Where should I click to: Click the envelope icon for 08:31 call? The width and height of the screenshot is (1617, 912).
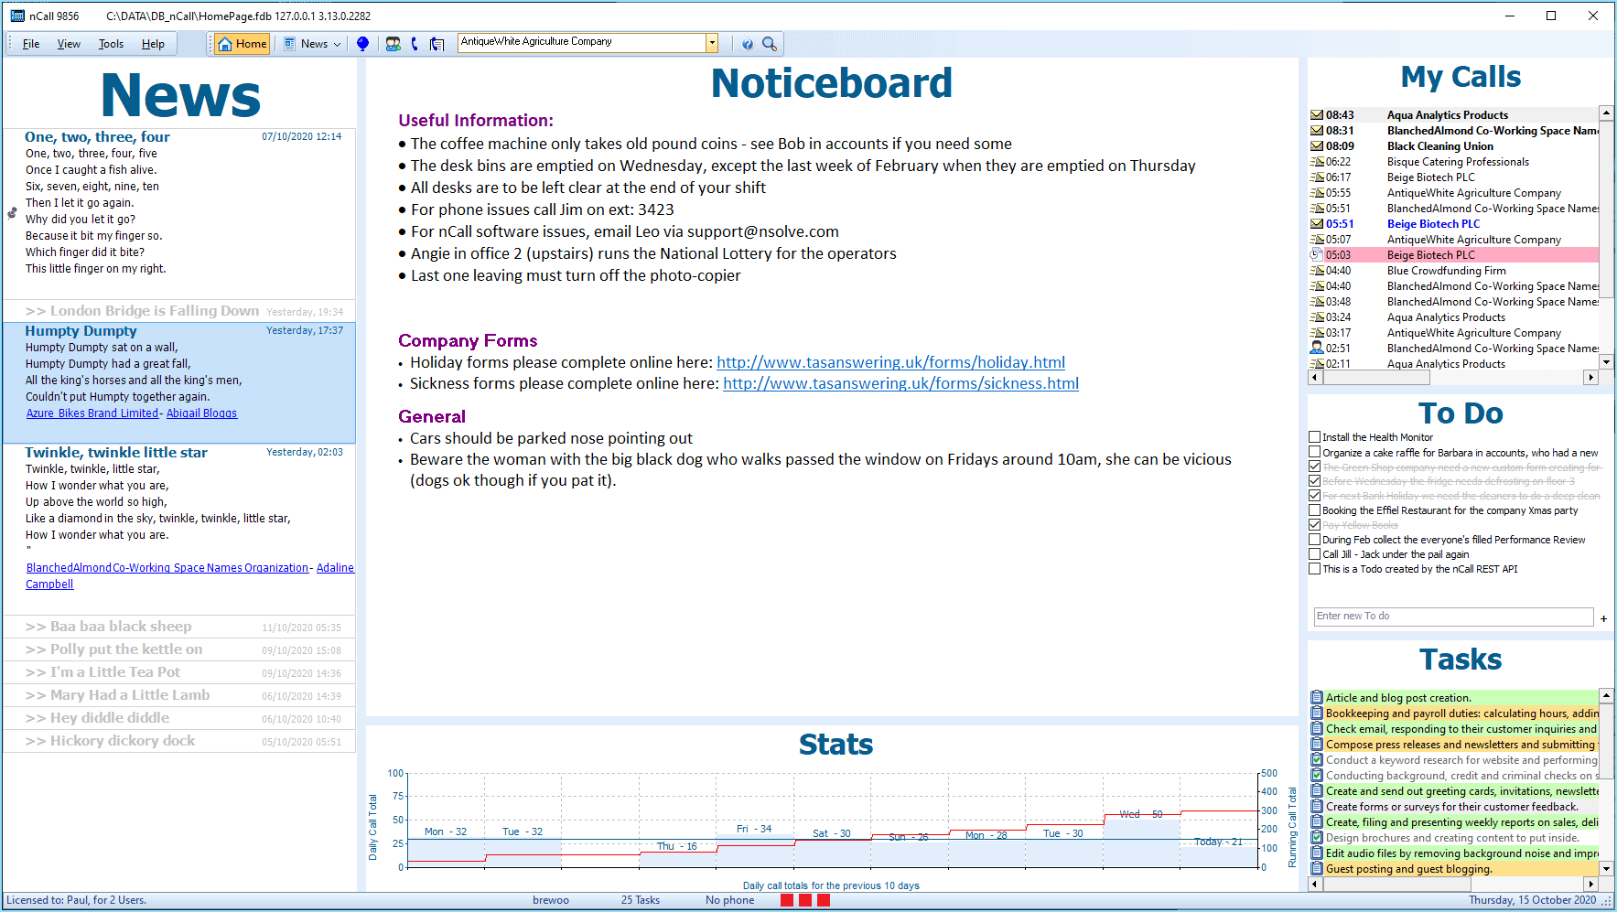[x=1317, y=131]
